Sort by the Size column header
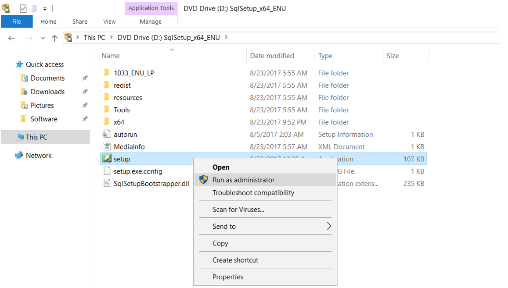 click(x=393, y=56)
